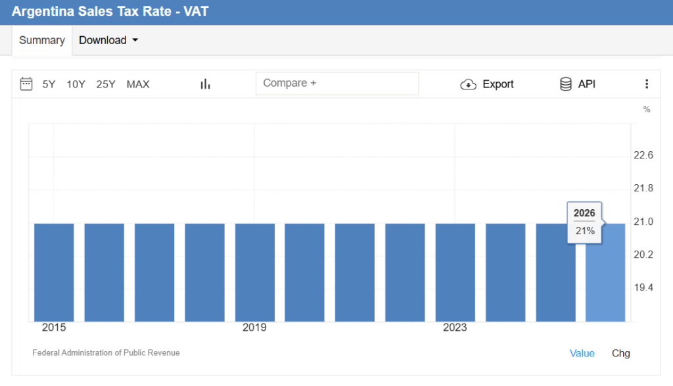Click the 2023 bar in chart
The height and width of the screenshot is (386, 673).
(455, 272)
